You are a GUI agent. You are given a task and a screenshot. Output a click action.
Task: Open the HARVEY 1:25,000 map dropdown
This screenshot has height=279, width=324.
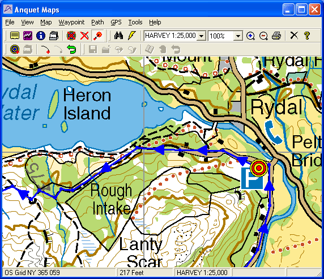pyautogui.click(x=201, y=36)
